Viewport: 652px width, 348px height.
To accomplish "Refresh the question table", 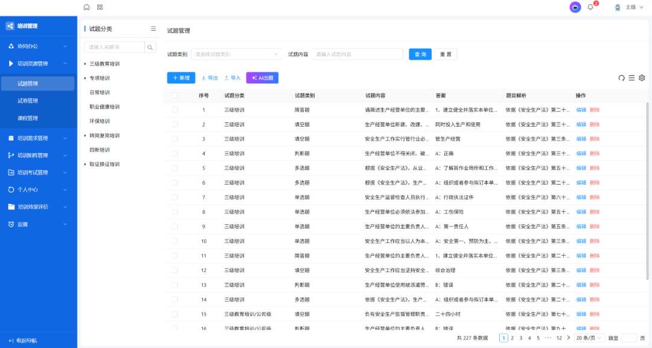I will [621, 78].
